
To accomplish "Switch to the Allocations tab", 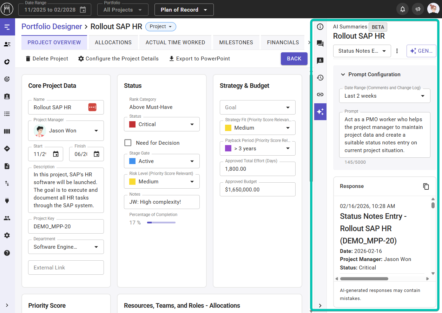I will [x=113, y=43].
